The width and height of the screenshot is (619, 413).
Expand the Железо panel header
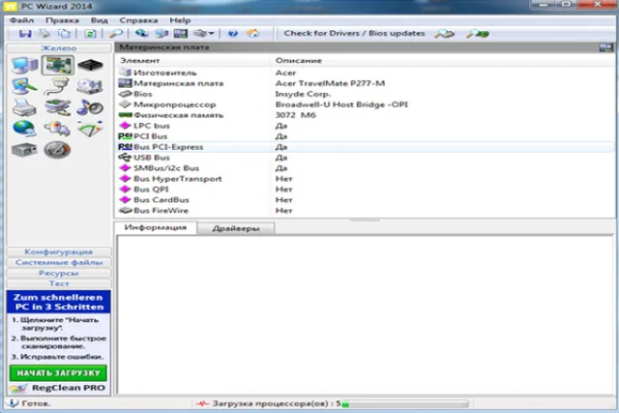click(x=59, y=47)
